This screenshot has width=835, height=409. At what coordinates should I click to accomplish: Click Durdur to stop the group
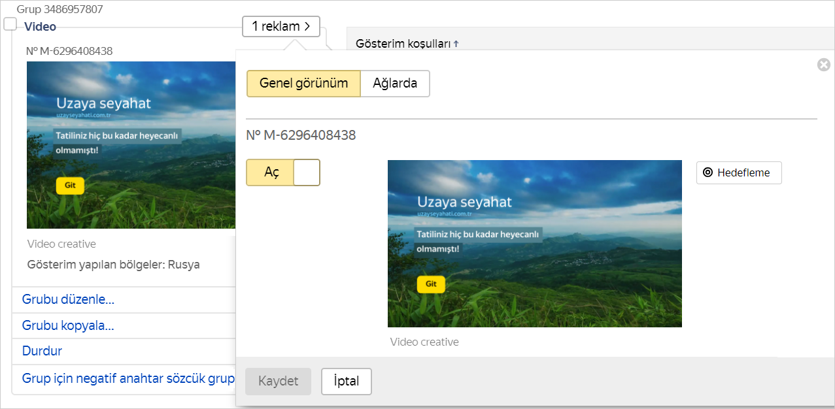pos(42,351)
